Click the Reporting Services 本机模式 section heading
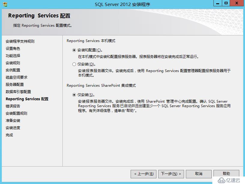 91,41
